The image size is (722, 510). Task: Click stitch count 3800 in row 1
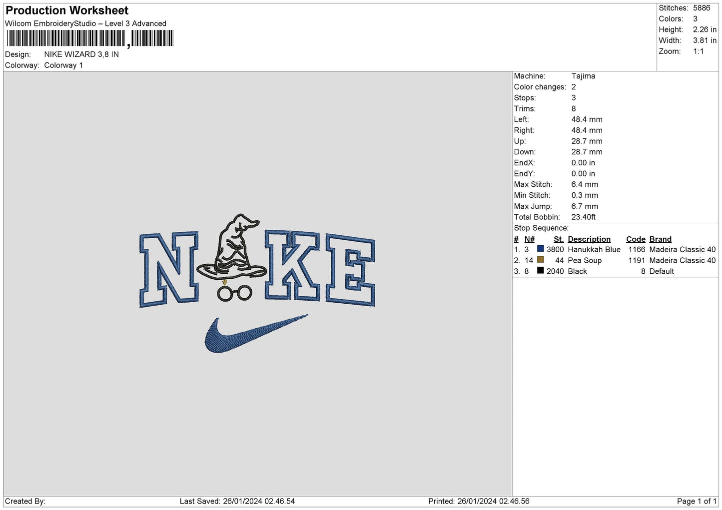point(555,250)
